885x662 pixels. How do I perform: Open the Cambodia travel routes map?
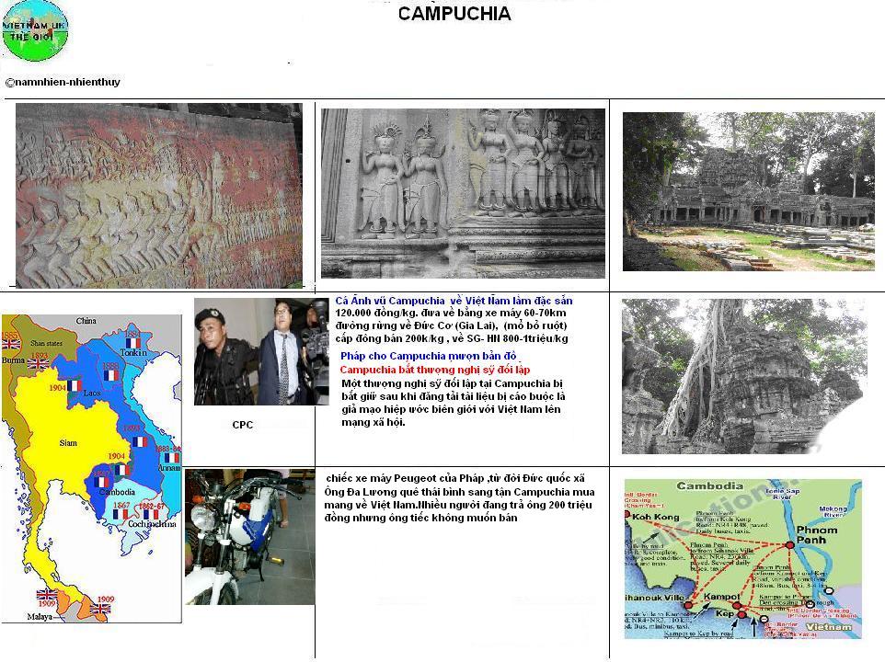[x=742, y=559]
